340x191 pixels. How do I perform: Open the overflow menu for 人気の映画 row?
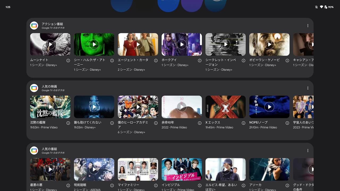coord(308,88)
